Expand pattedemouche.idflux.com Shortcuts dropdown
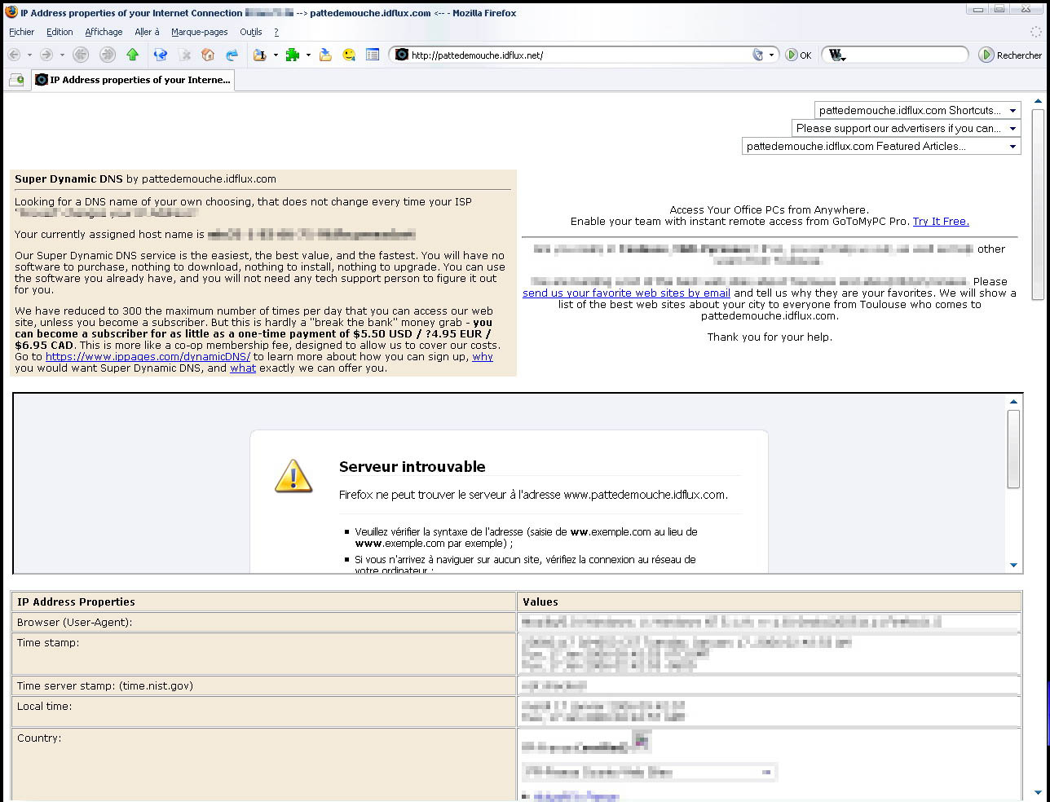 coord(918,110)
